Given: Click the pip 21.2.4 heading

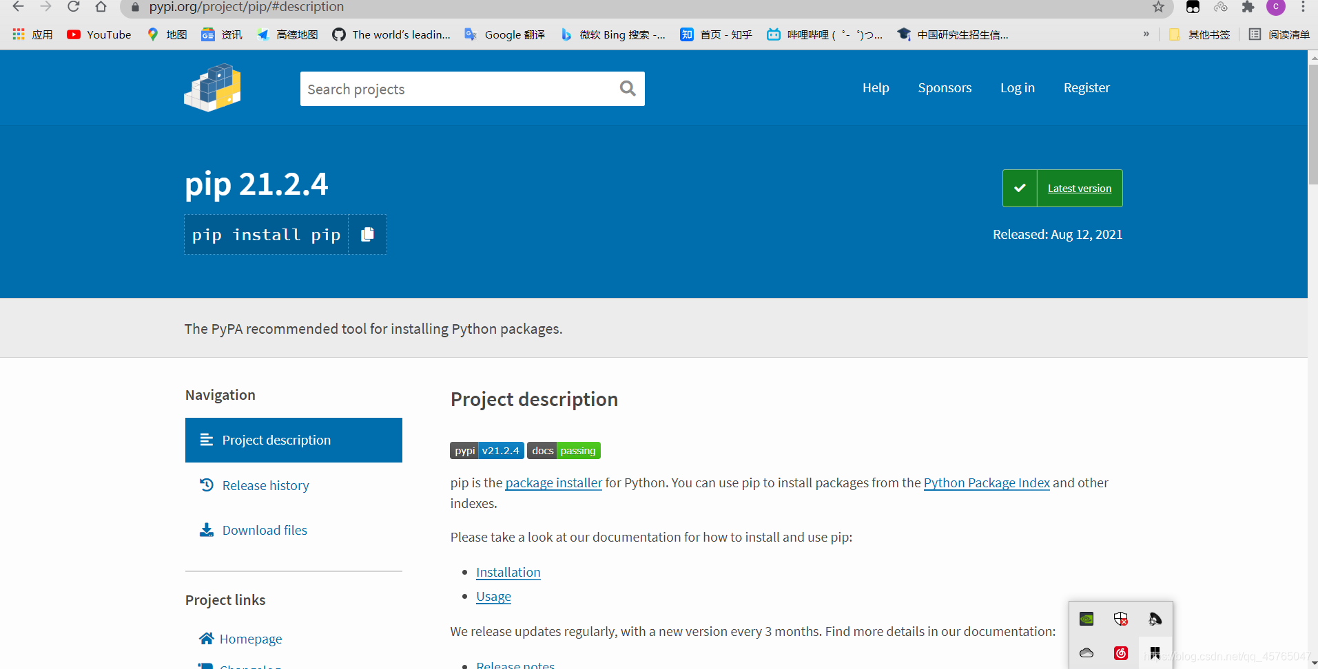Looking at the screenshot, I should (256, 184).
